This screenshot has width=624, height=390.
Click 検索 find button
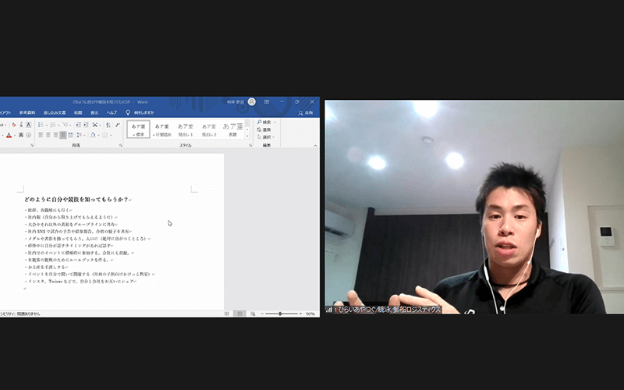click(x=264, y=122)
